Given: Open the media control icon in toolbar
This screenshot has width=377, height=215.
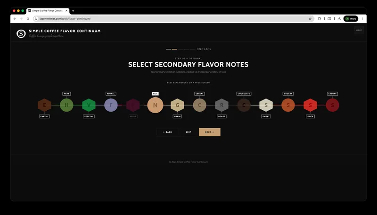Looking at the screenshot, I should (x=329, y=19).
